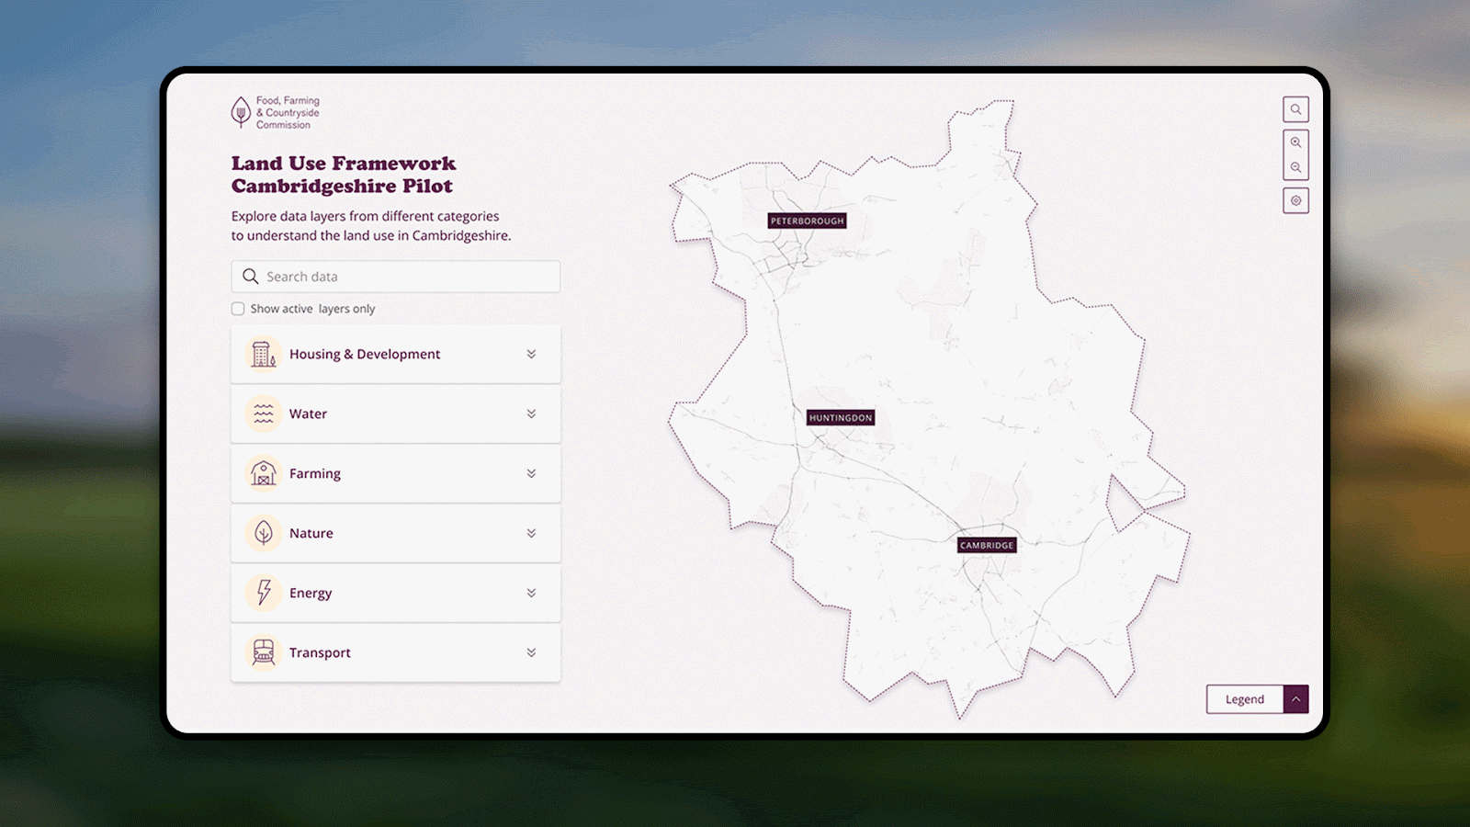Collapse the Legend panel chevron
1470x827 pixels.
coord(1295,699)
